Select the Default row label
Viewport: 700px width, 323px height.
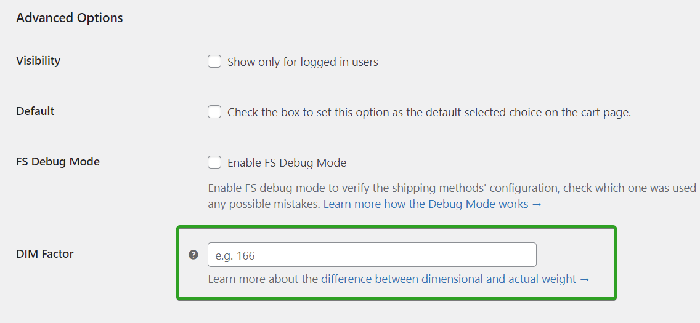tap(35, 111)
